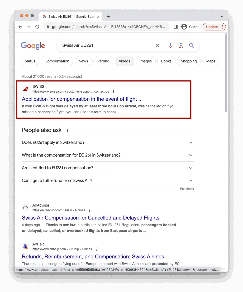Open the side panel icon in toolbar
This screenshot has height=292, width=243.
pyautogui.click(x=175, y=27)
